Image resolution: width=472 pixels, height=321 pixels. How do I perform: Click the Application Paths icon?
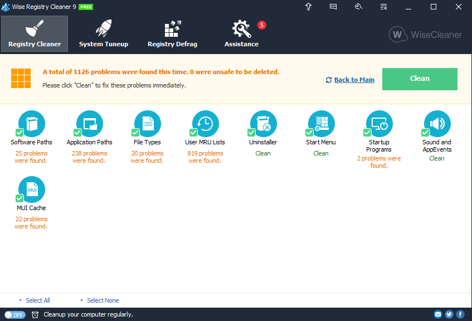pos(90,124)
